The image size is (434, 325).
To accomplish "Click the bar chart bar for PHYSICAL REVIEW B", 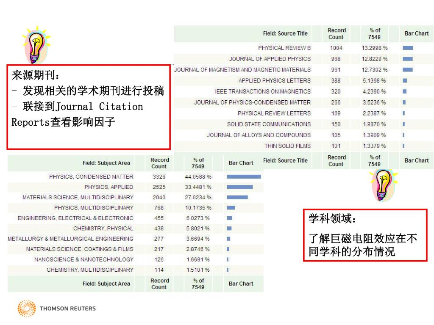I will [x=408, y=48].
